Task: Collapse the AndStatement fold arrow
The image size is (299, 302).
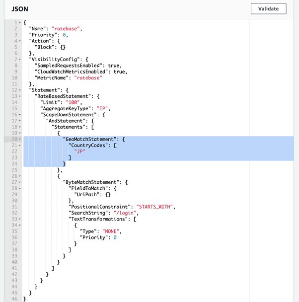Action: click(x=19, y=120)
